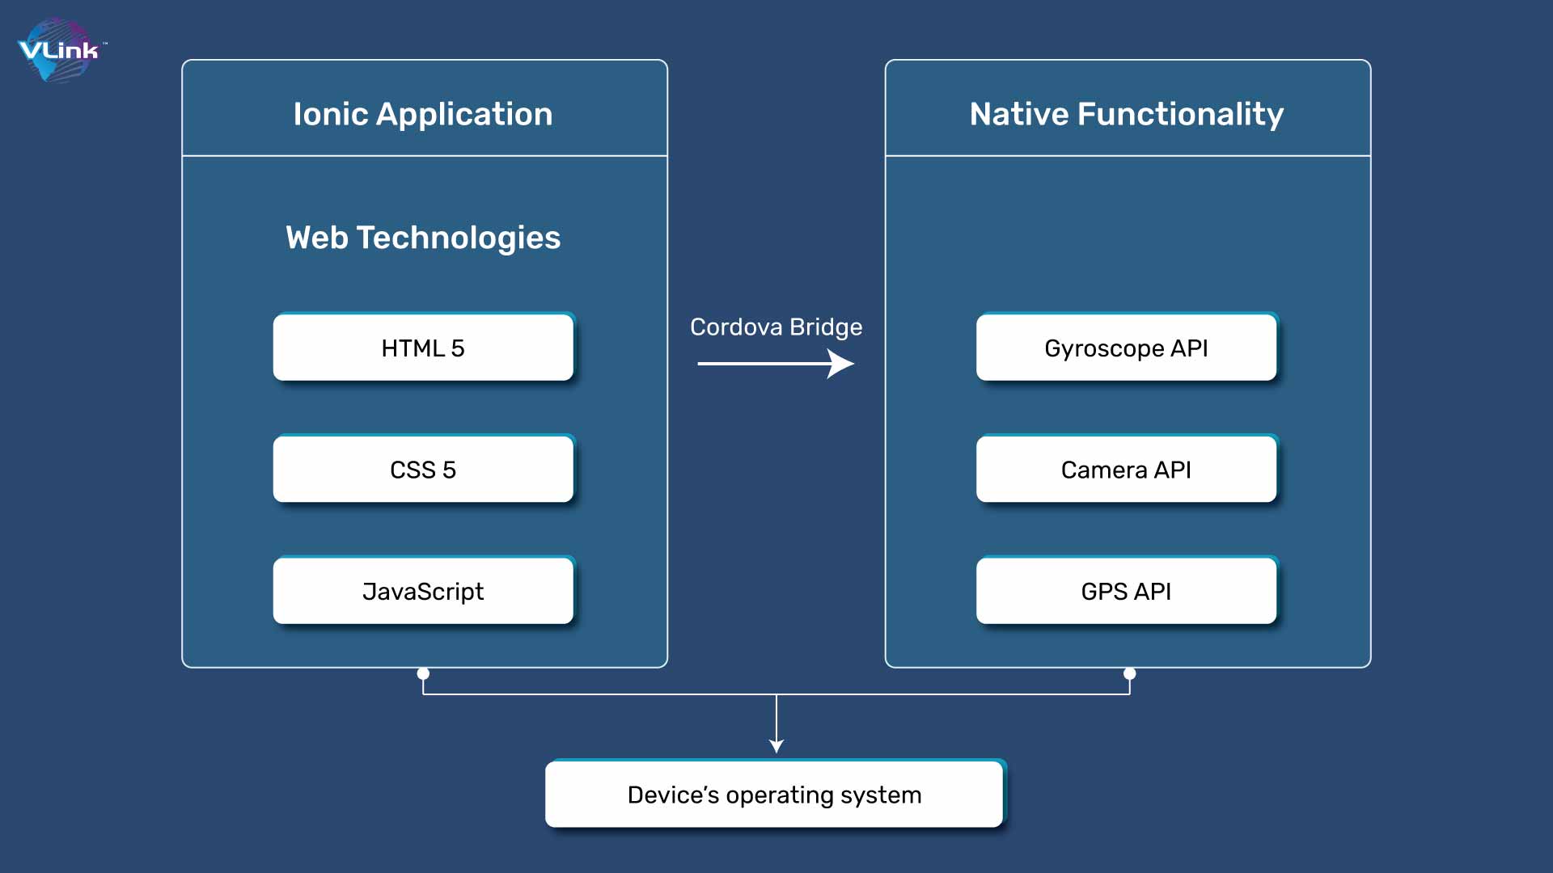Choose the GPS API box
Viewport: 1553px width, 873px height.
click(x=1126, y=590)
